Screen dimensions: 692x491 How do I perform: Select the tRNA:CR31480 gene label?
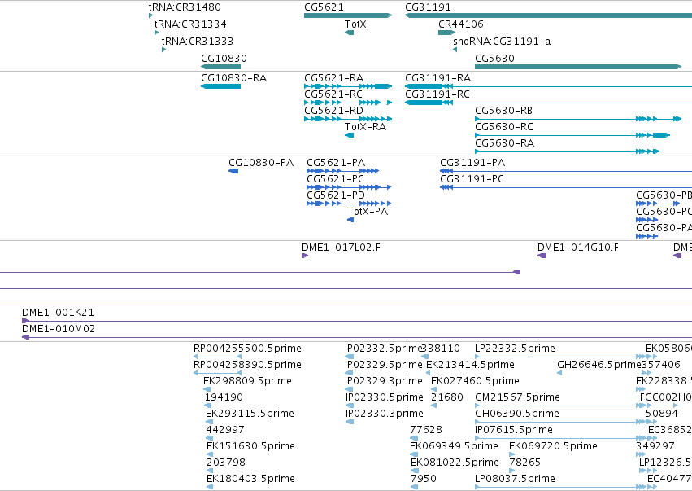(185, 7)
